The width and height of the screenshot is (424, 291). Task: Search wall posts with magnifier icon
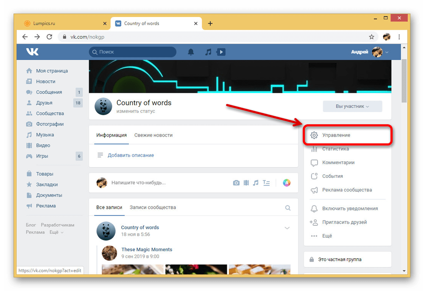pos(288,208)
